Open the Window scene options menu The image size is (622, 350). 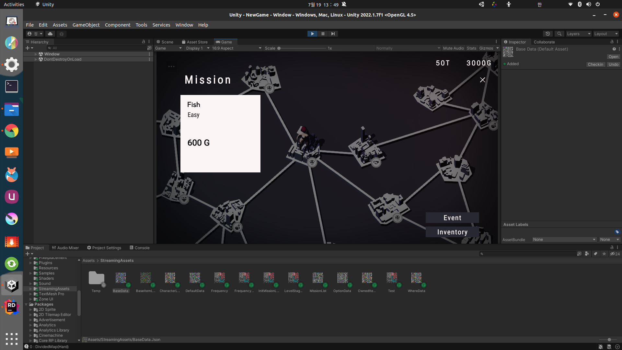pos(149,54)
